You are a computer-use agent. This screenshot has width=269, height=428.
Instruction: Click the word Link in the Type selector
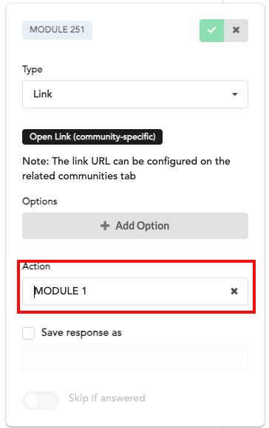[x=43, y=94]
